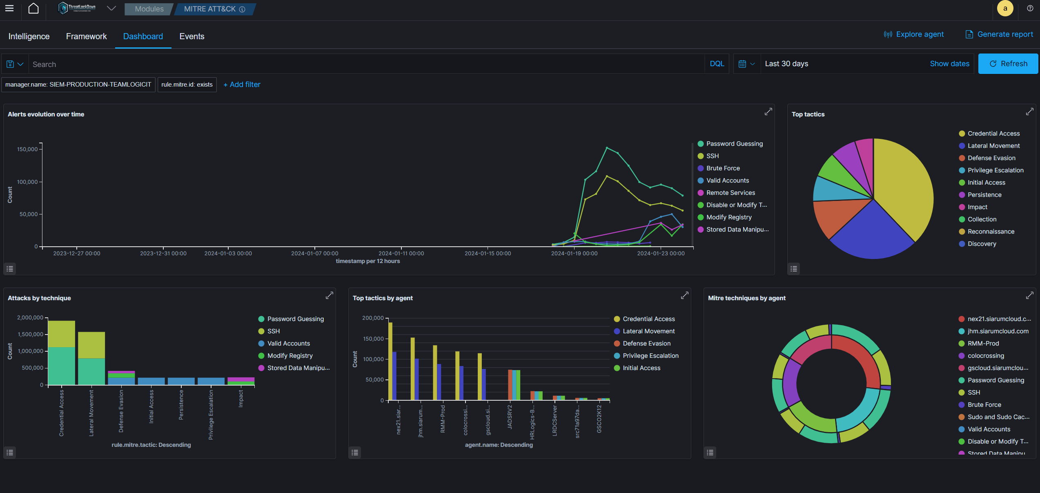Open the help question mark icon
This screenshot has height=493, width=1040.
(x=1030, y=9)
